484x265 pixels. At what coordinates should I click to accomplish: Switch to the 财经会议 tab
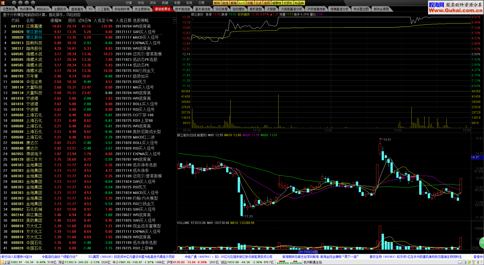coord(43,9)
